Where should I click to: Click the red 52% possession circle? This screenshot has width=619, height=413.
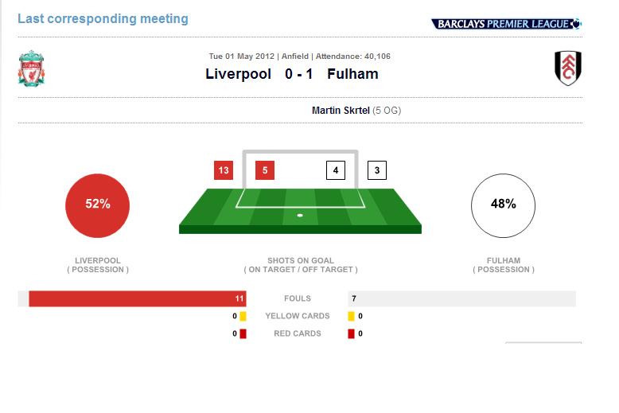coord(98,206)
